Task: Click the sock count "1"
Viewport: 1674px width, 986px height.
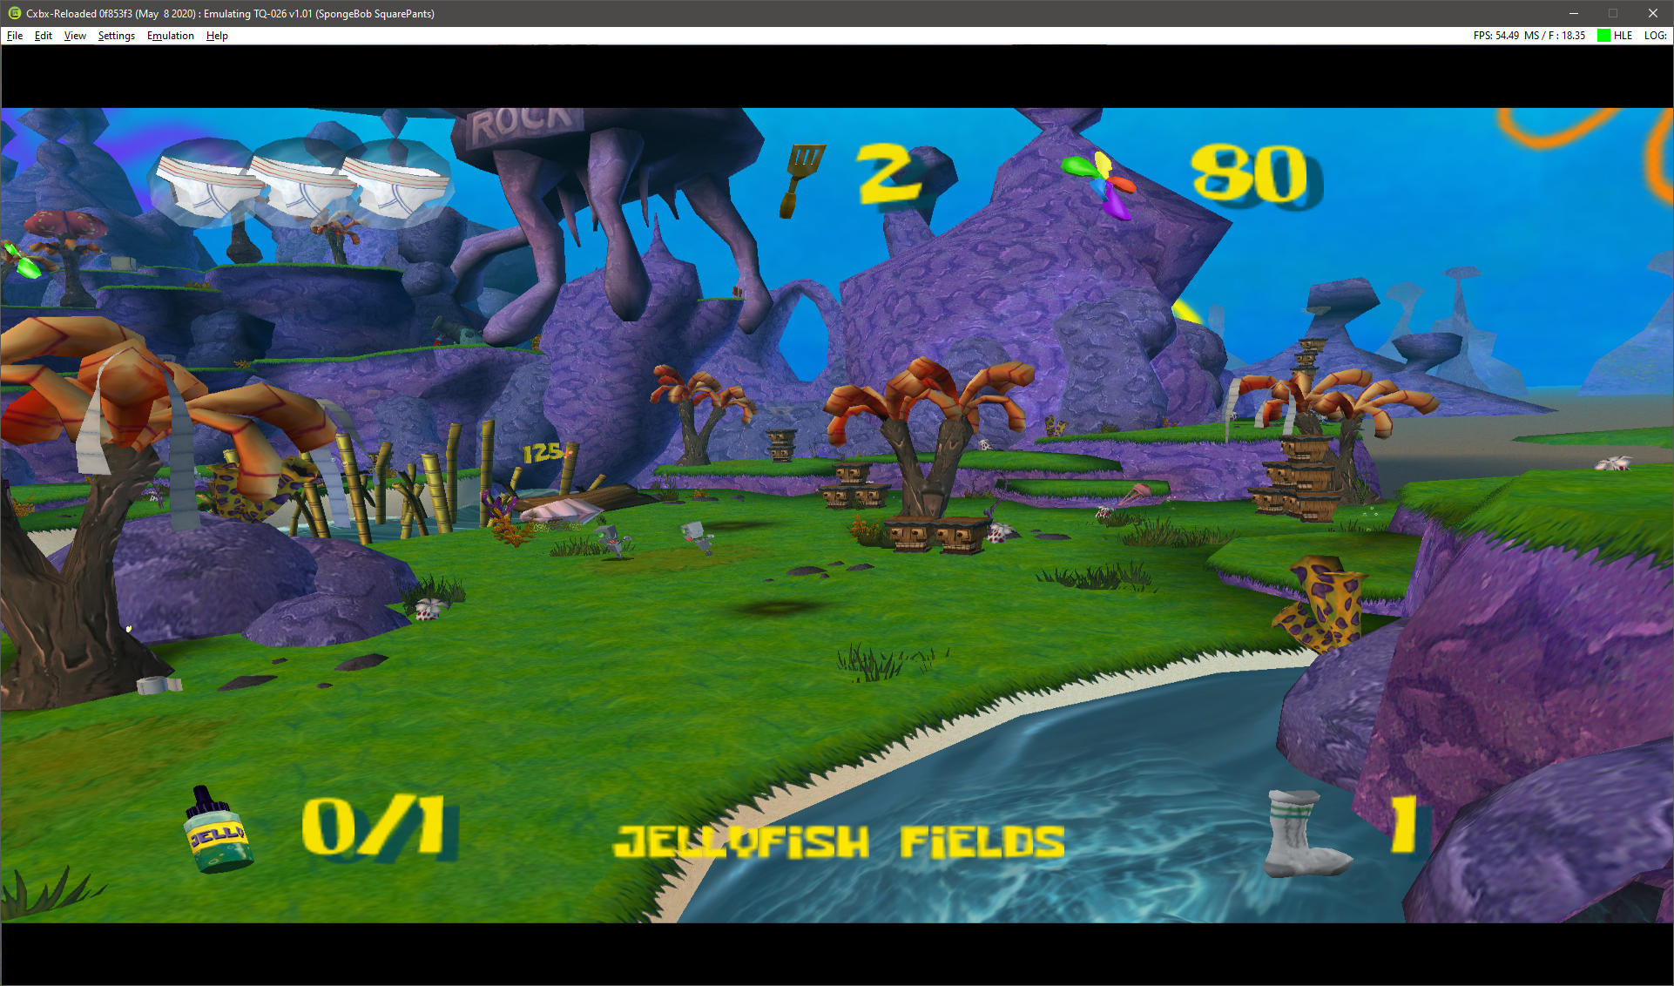Action: point(1403,824)
